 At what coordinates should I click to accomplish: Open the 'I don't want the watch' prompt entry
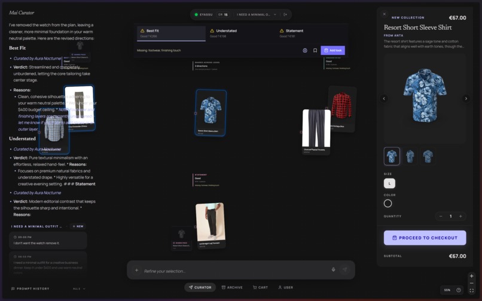tap(48, 240)
